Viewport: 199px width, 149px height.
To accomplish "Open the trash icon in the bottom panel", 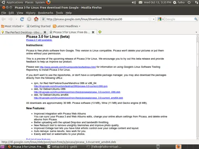I will tap(158, 146).
